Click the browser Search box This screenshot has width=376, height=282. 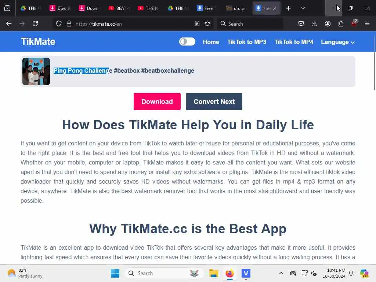pos(250,24)
